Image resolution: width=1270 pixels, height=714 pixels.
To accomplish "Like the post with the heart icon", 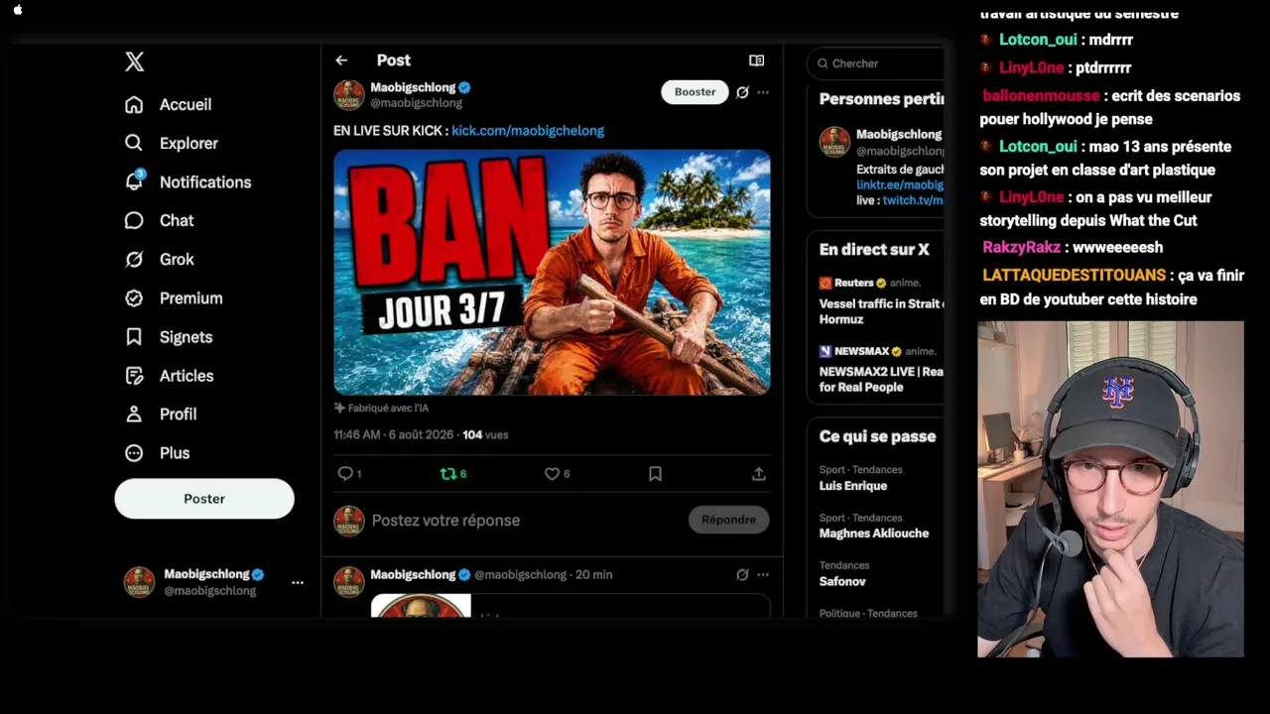I will click(552, 474).
